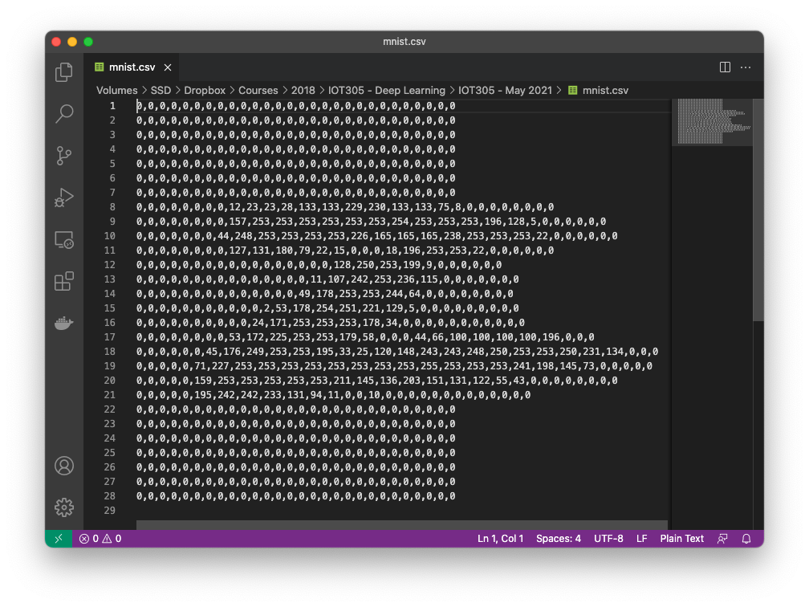The image size is (809, 607).
Task: Click the Volumes breadcrumb
Action: click(x=116, y=90)
